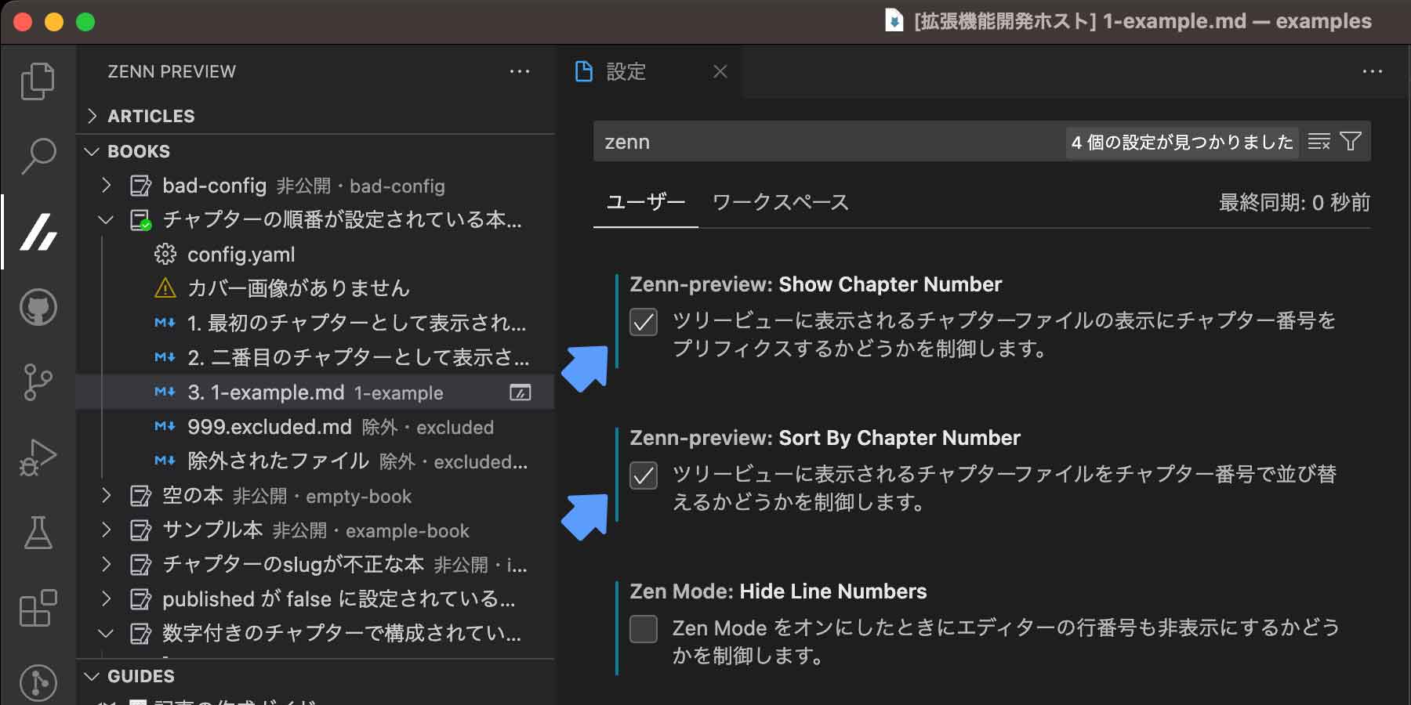Image resolution: width=1411 pixels, height=705 pixels.
Task: Open the Run and Debug view
Action: pos(38,457)
